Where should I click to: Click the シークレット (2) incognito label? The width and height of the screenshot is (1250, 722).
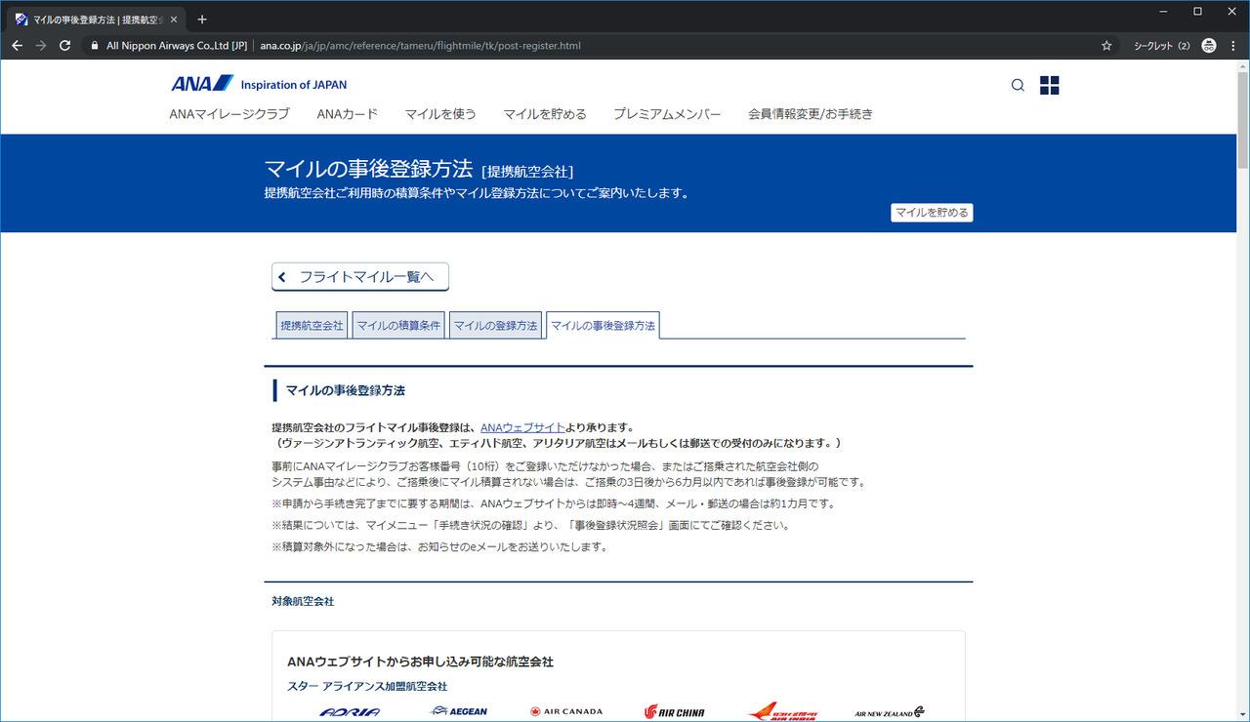[x=1162, y=45]
